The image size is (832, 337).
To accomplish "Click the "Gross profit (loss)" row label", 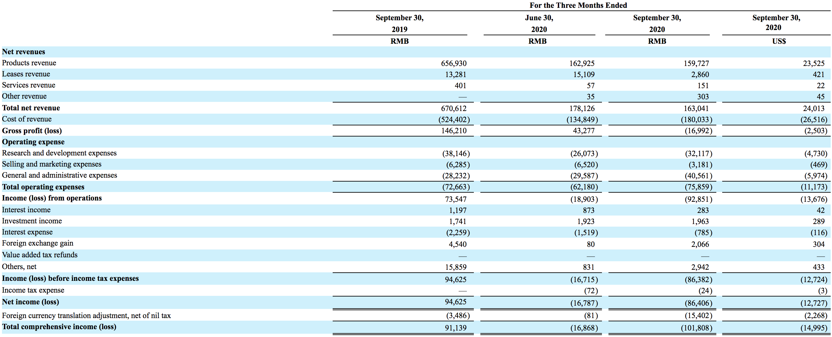I will (32, 131).
